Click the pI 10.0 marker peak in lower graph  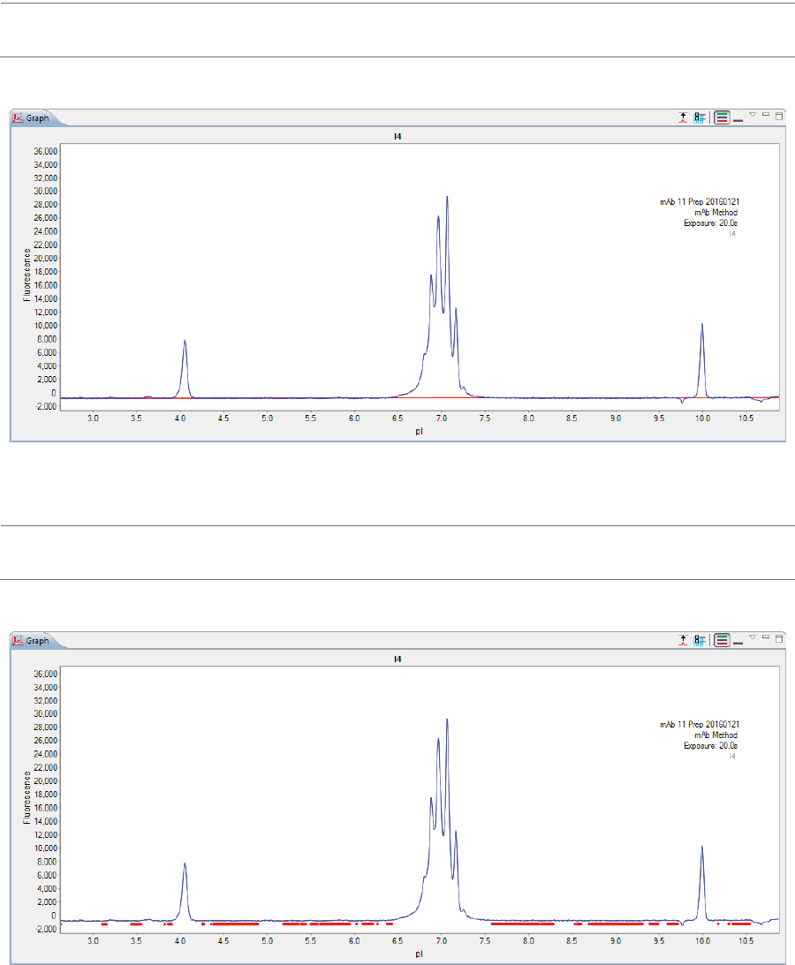pos(702,883)
